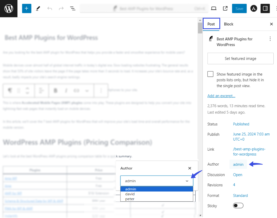The height and width of the screenshot is (218, 277).
Task: Click the admin author button in sidebar
Action: (238, 164)
